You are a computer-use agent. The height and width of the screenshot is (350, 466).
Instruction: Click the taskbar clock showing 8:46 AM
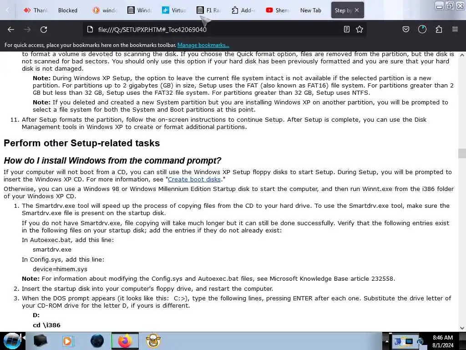click(443, 341)
